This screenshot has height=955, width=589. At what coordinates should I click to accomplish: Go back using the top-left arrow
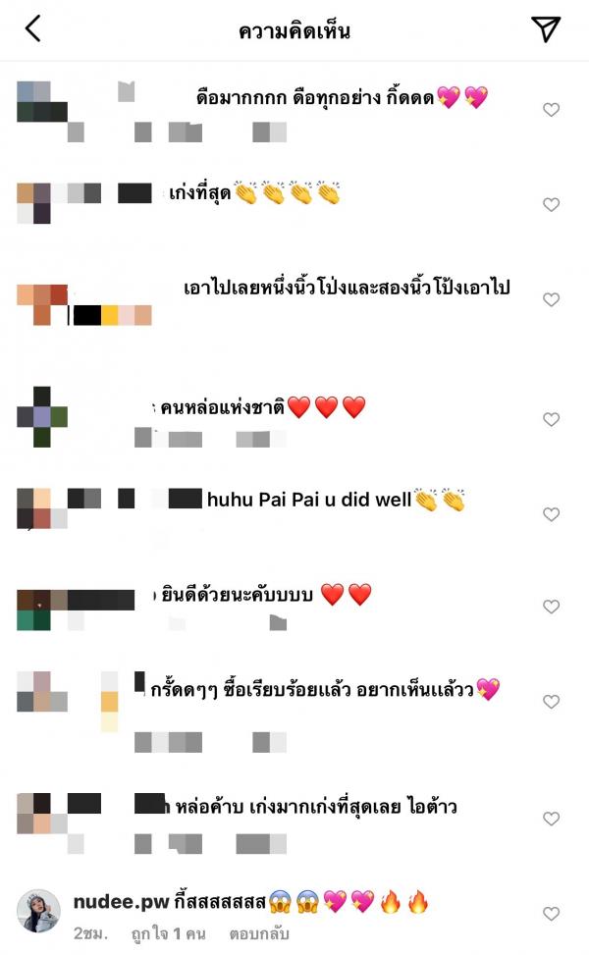(x=33, y=28)
